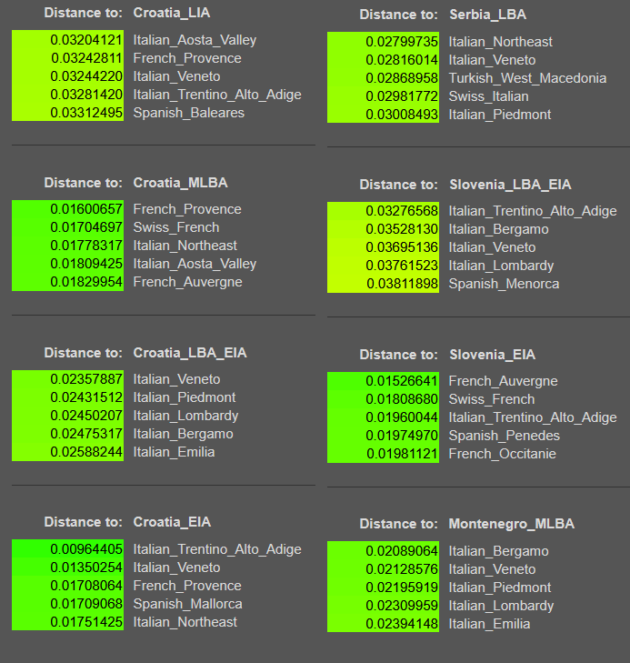This screenshot has height=663, width=630.
Task: Select distance value 0.03242811
Action: (86, 58)
